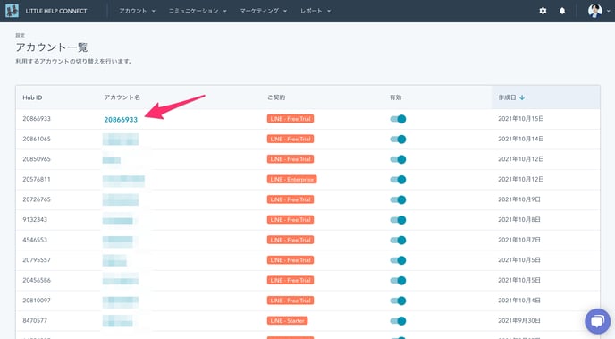The height and width of the screenshot is (339, 615).
Task: Click the user profile avatar
Action: (595, 11)
